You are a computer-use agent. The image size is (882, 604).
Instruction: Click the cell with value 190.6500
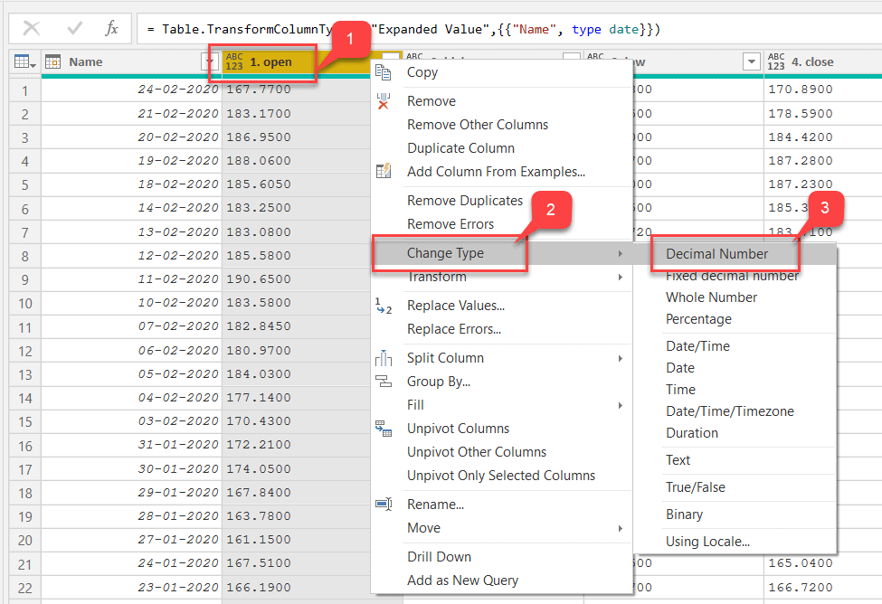tap(259, 278)
